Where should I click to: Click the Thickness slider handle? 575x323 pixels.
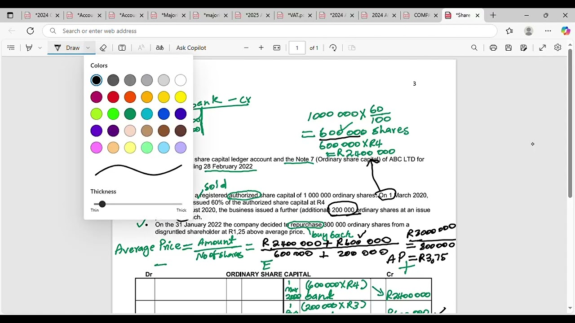tap(102, 204)
